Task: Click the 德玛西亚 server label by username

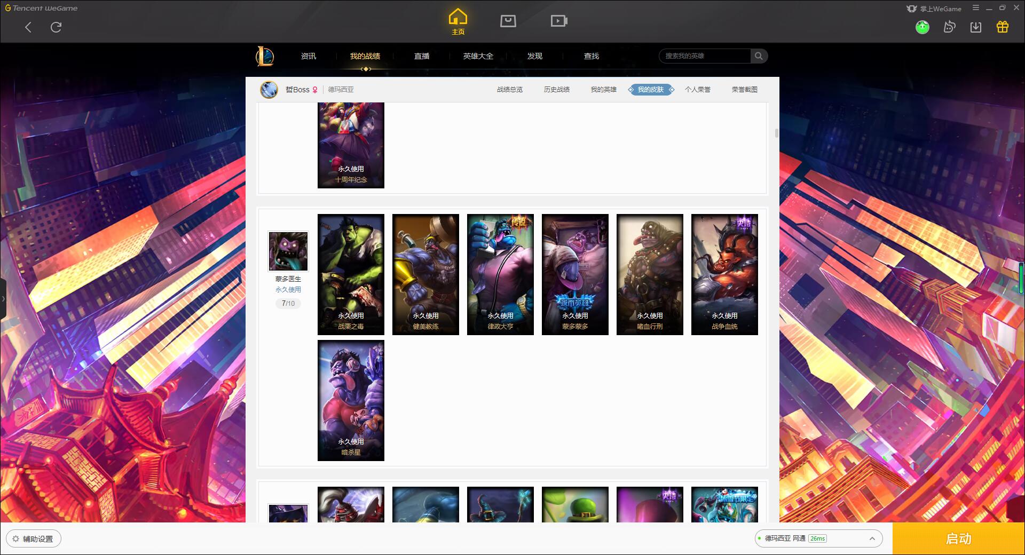Action: tap(341, 90)
